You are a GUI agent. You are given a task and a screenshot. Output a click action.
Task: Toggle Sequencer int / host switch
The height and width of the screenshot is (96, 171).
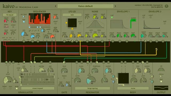[24, 17]
